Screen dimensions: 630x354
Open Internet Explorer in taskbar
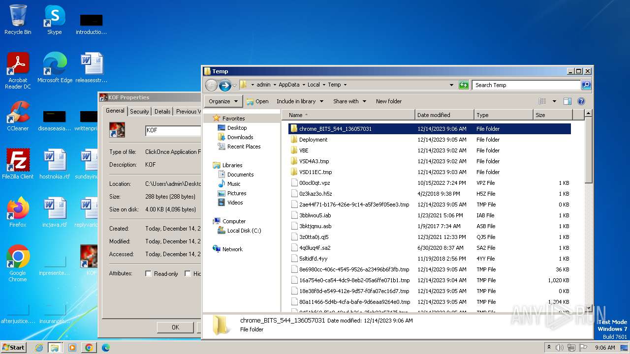(x=39, y=348)
